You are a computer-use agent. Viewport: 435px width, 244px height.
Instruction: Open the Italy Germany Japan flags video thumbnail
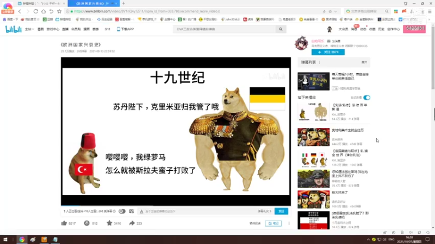(314, 158)
